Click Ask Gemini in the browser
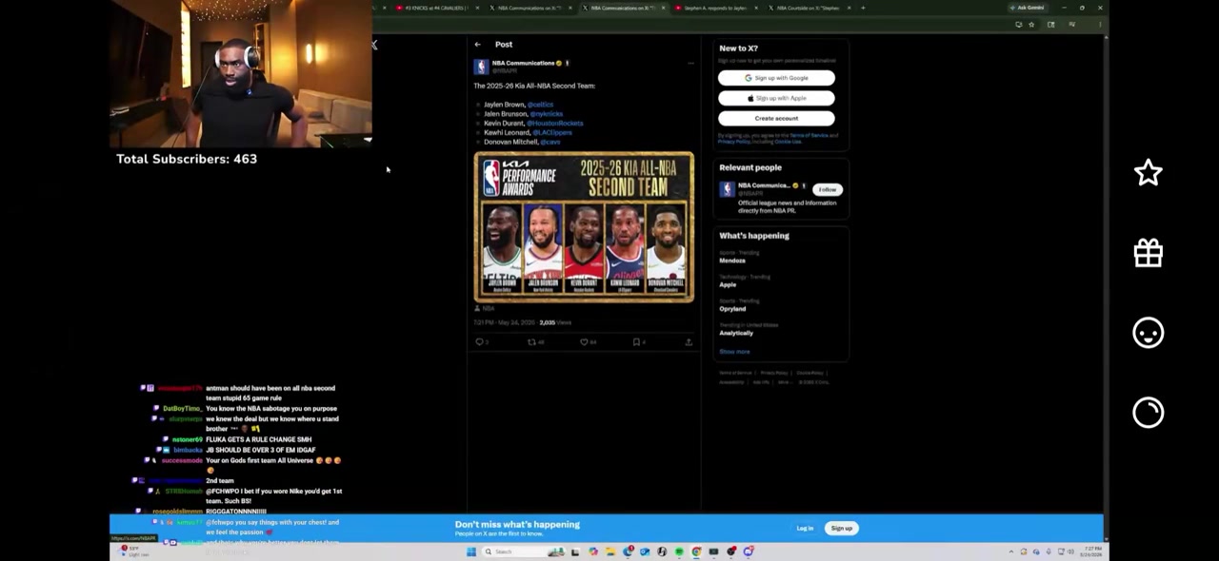Viewport: 1219px width, 561px height. [1027, 8]
